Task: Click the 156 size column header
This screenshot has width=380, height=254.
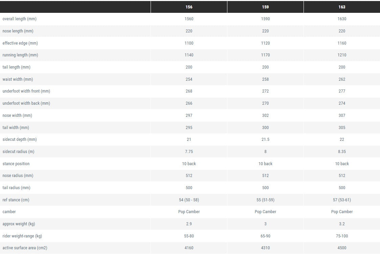Action: point(189,7)
